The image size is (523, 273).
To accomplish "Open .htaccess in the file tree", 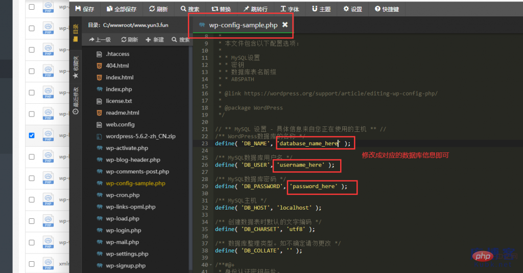I will (117, 54).
